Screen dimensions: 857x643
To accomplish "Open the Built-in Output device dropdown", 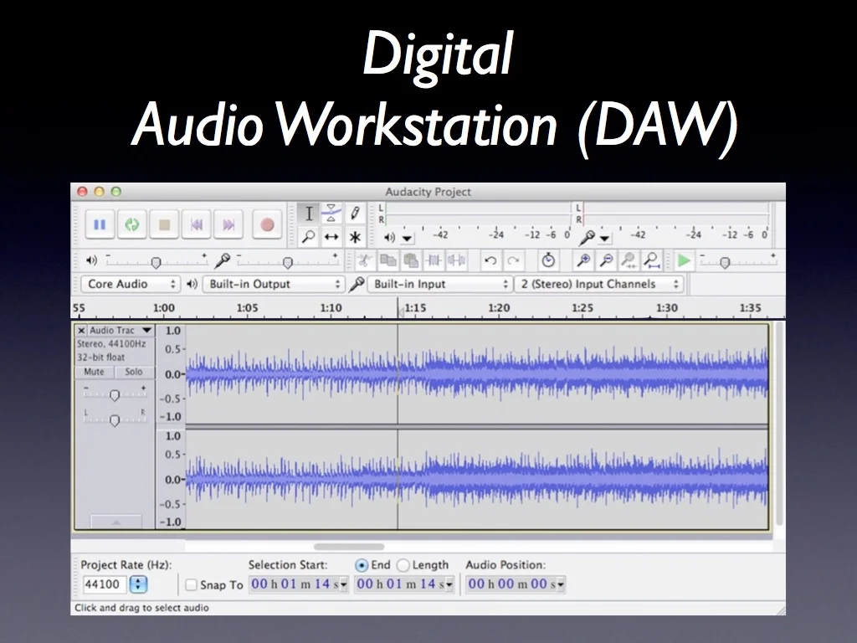I will pos(274,285).
